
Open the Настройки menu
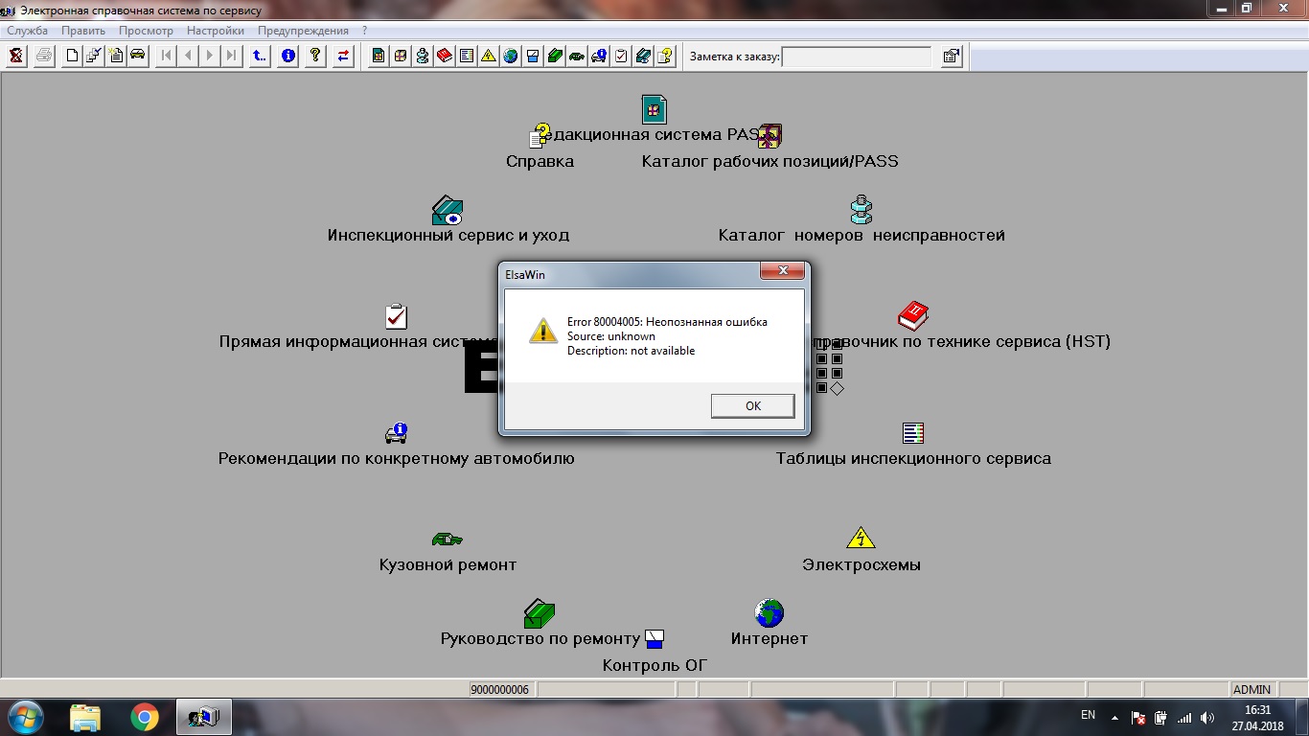[215, 31]
